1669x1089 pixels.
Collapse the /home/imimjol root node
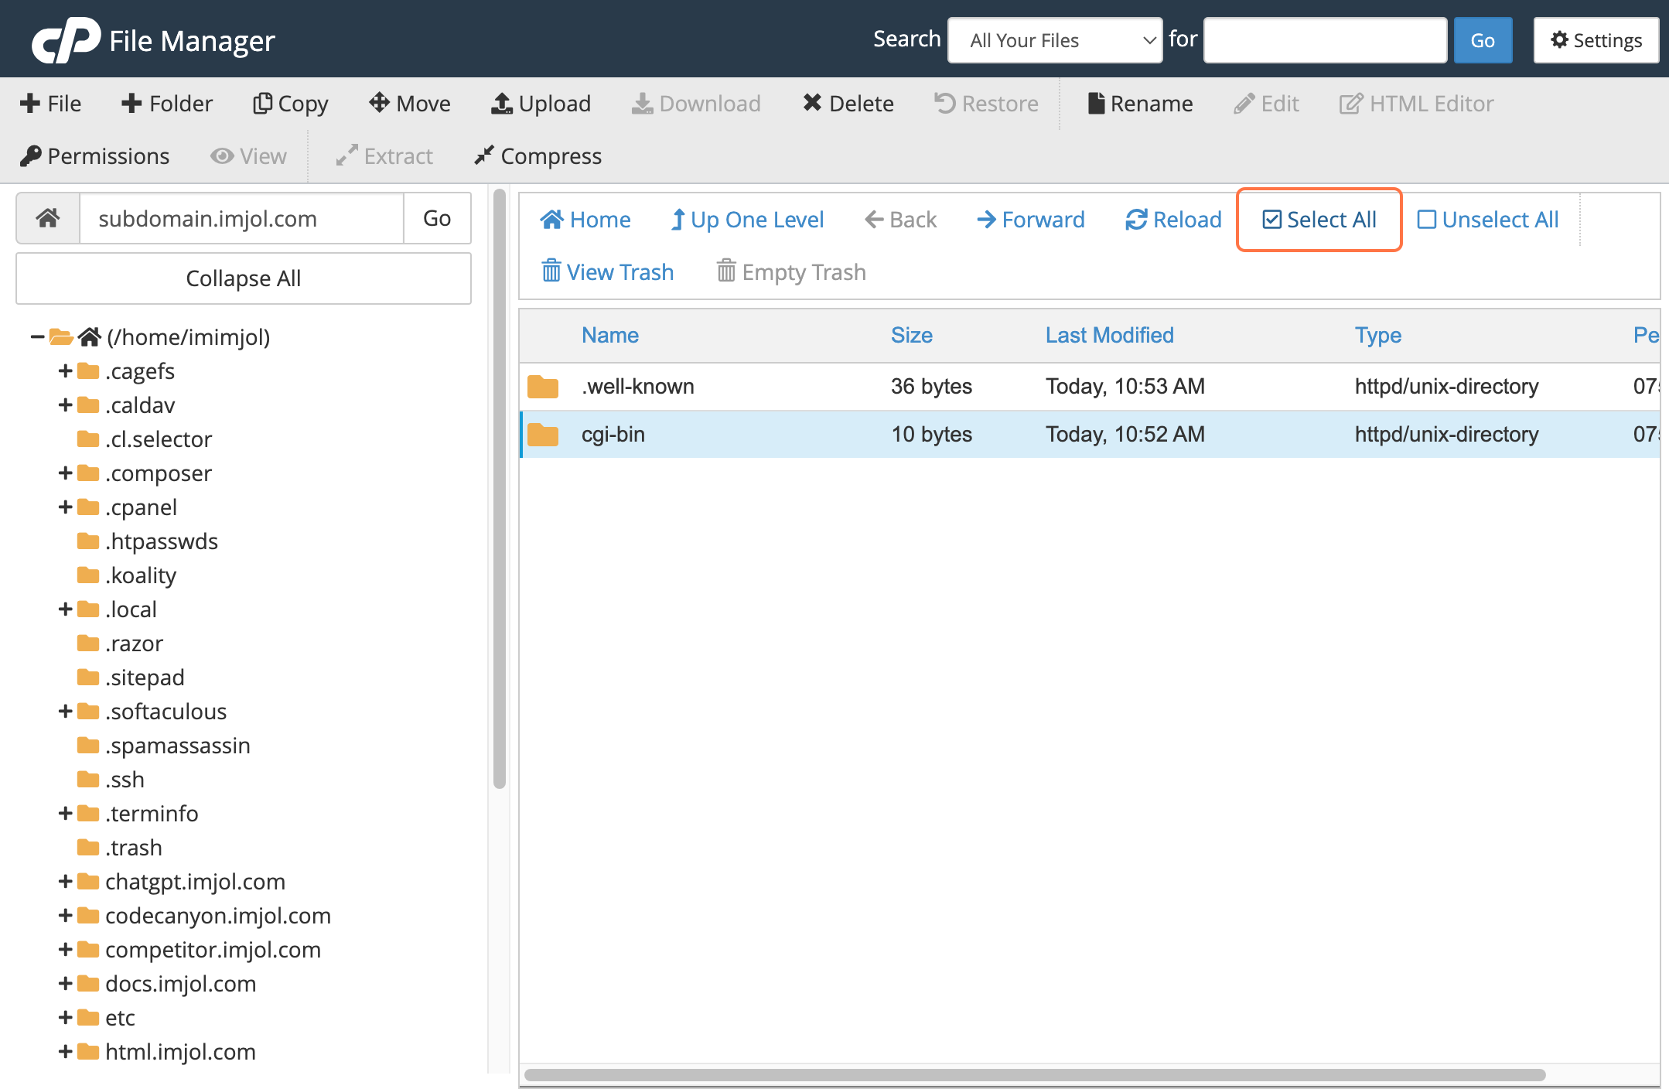click(36, 336)
